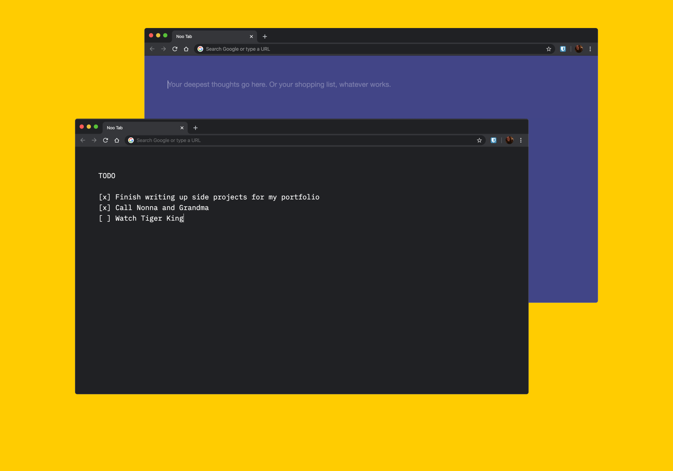The width and height of the screenshot is (673, 471).
Task: Open new tab with plus in back window
Action: [265, 37]
